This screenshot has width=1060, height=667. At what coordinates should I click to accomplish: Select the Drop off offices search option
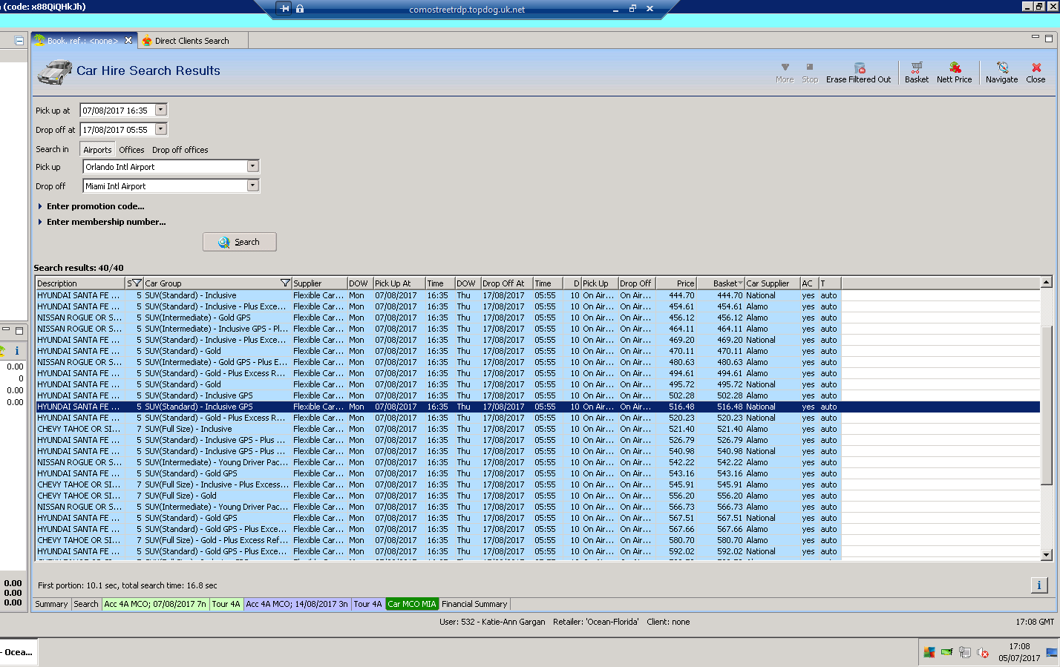[180, 150]
